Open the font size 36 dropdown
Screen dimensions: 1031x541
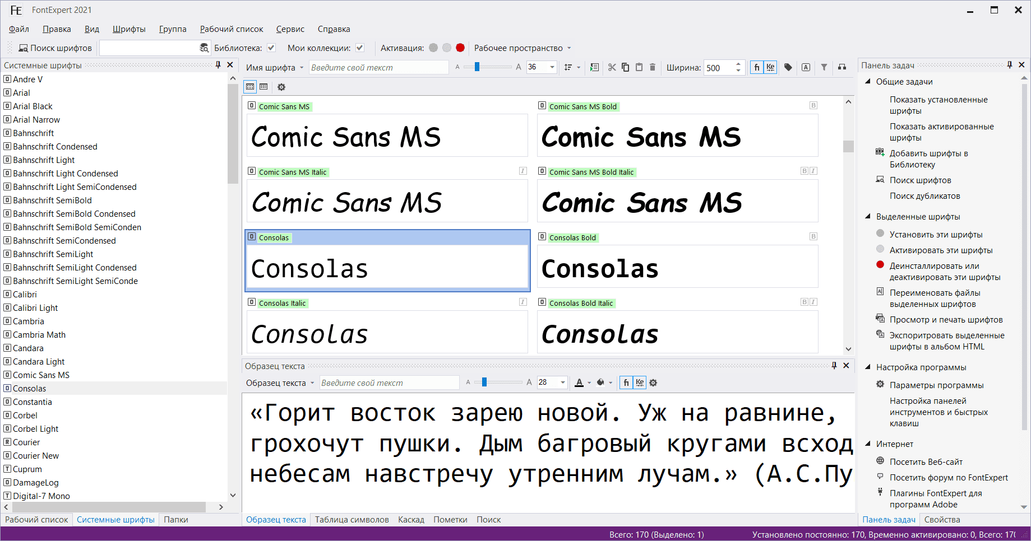[552, 67]
